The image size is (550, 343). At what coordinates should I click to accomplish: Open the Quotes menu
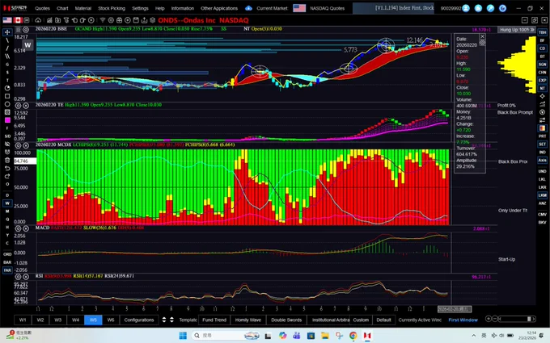pyautogui.click(x=42, y=8)
